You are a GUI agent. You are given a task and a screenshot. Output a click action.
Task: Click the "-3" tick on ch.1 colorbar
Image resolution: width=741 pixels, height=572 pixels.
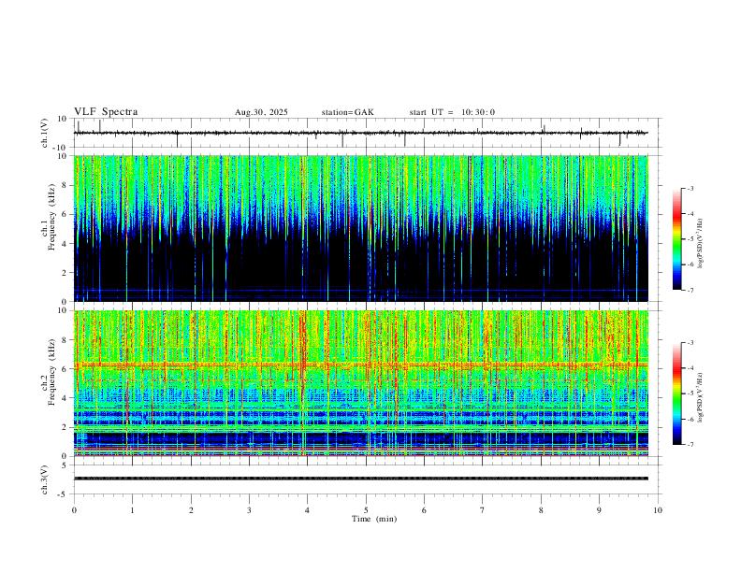pos(690,188)
